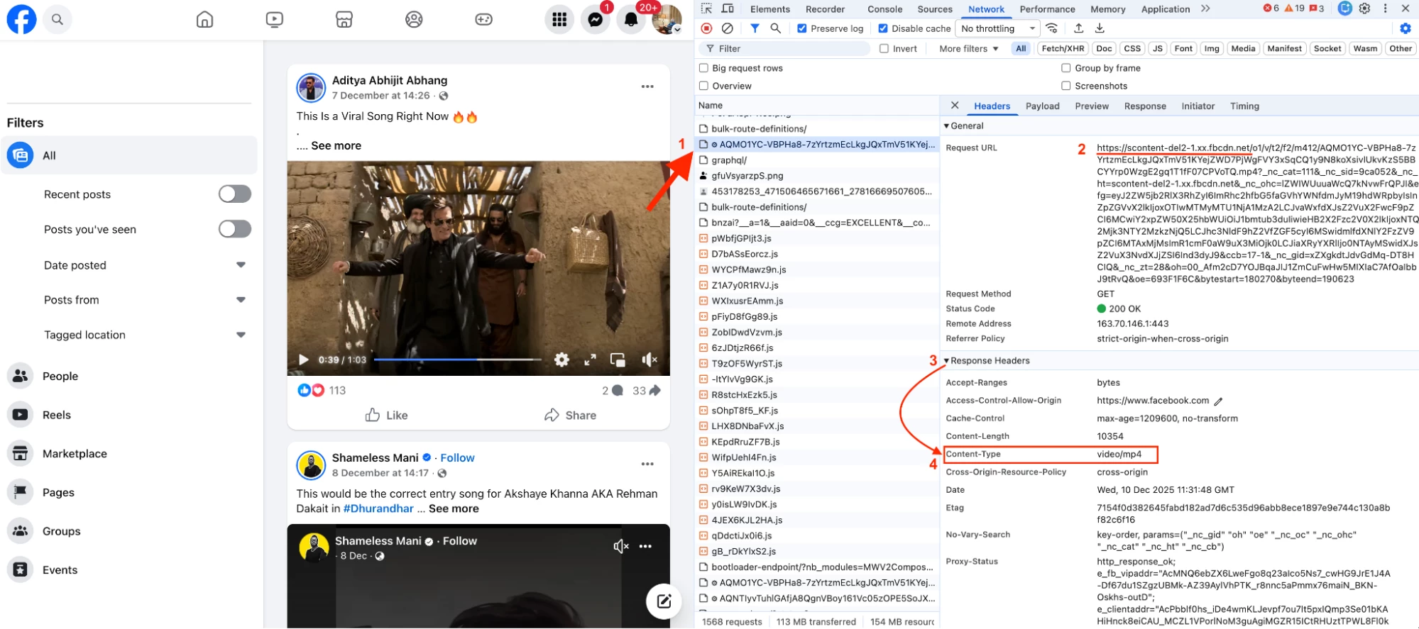Follow Shameless Mani link in post header
Screen dimensions: 1419x629
click(x=457, y=457)
